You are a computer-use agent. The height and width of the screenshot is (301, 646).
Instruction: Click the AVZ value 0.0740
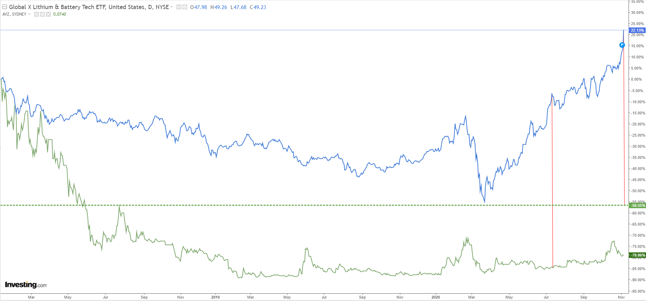[60, 14]
